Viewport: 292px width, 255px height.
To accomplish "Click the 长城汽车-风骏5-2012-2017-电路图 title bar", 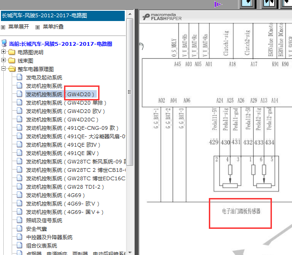I will click(x=63, y=15).
